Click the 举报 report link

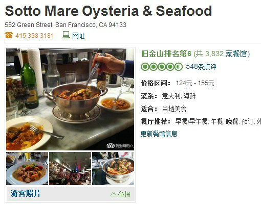[x=124, y=194]
